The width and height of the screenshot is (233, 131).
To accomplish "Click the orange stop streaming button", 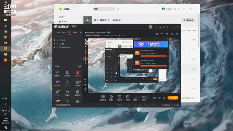I will pos(173,98).
